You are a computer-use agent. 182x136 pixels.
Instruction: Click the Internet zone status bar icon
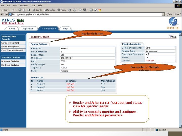point(157,130)
